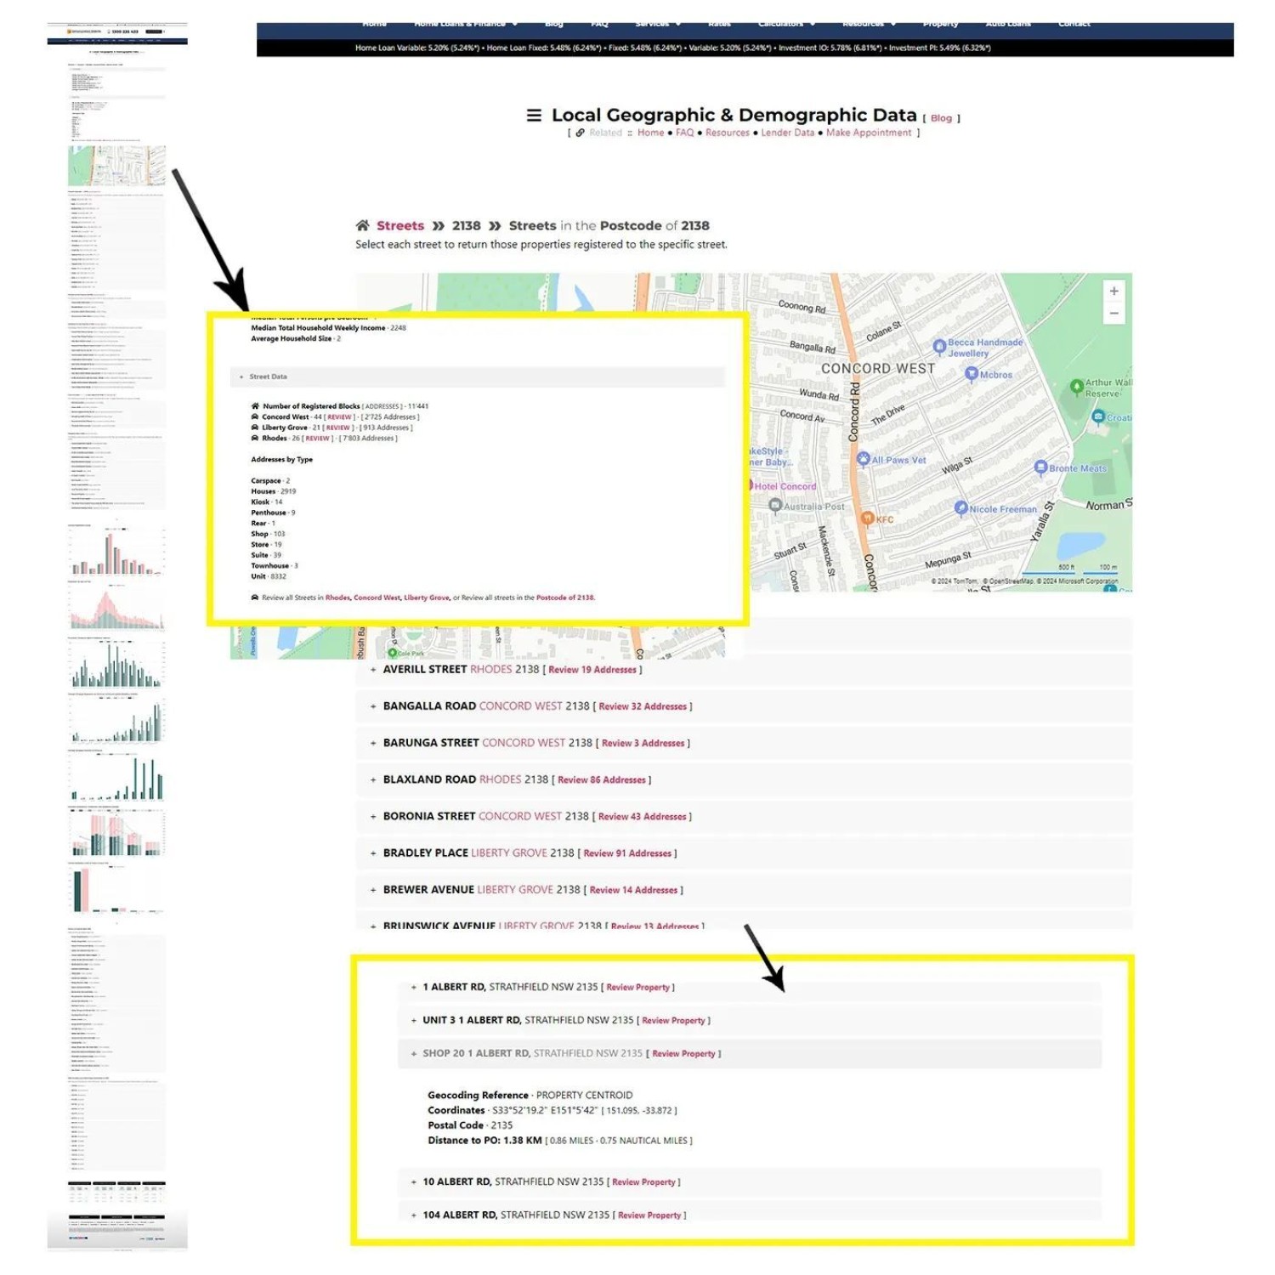Expand the 10 ALBERT RD property row

click(414, 1182)
